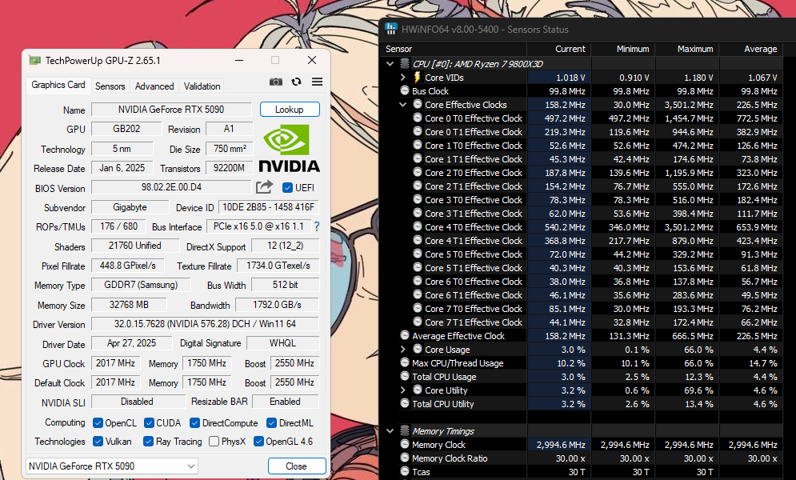796x480 pixels.
Task: Click the Core VIDs lightning bolt icon
Action: 418,77
